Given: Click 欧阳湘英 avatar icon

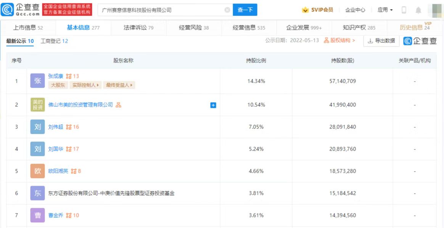Looking at the screenshot, I should click(38, 171).
